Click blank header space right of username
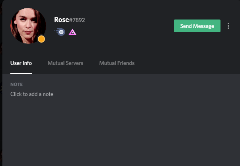The width and height of the screenshot is (240, 166). [127, 20]
